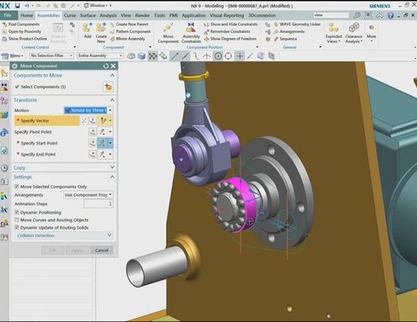417x322 pixels.
Task: Collapse Components to Move section
Action: tap(112, 76)
